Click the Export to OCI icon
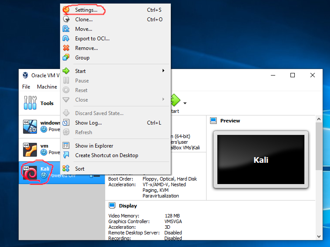The width and height of the screenshot is (330, 247). 66,39
